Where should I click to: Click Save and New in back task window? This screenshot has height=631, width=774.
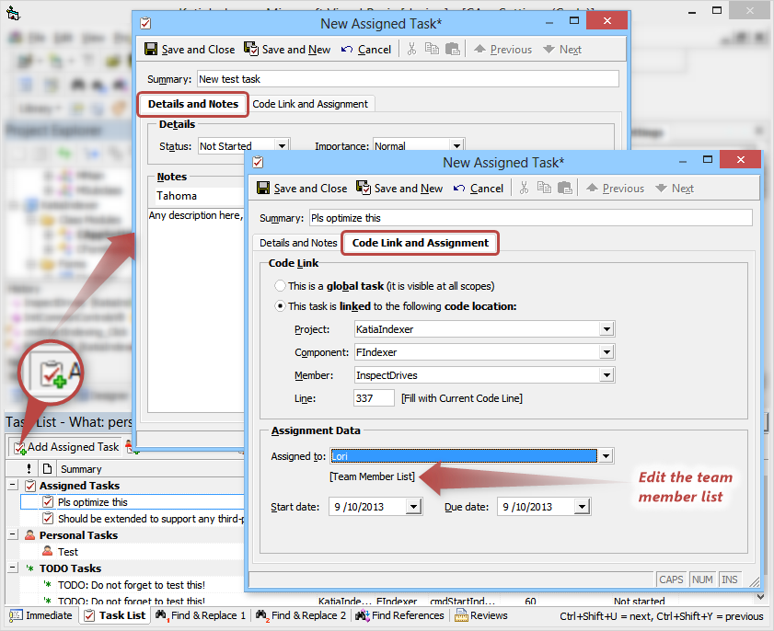(x=287, y=50)
